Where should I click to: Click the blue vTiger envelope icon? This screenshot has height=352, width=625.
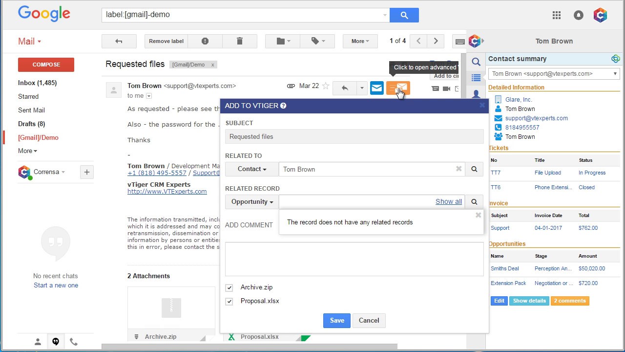[x=376, y=88]
